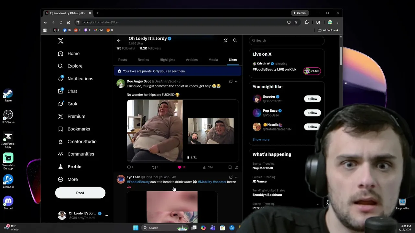The width and height of the screenshot is (415, 233).
Task: Open a new Chrome tab
Action: pos(98,13)
